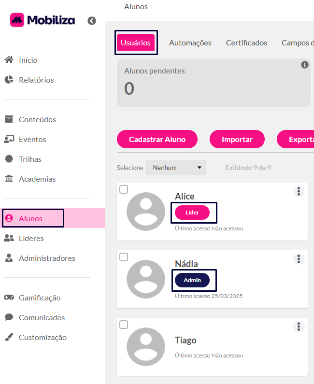This screenshot has height=384, width=314.
Task: Expand the Selecione Nenhum dropdown
Action: [176, 168]
